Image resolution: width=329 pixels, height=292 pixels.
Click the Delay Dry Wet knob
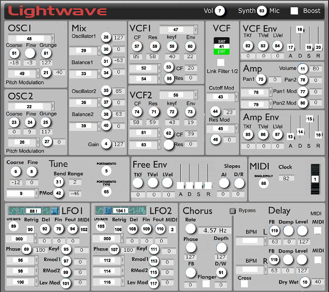305,282
